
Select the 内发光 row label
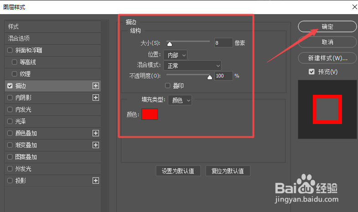tap(23, 109)
